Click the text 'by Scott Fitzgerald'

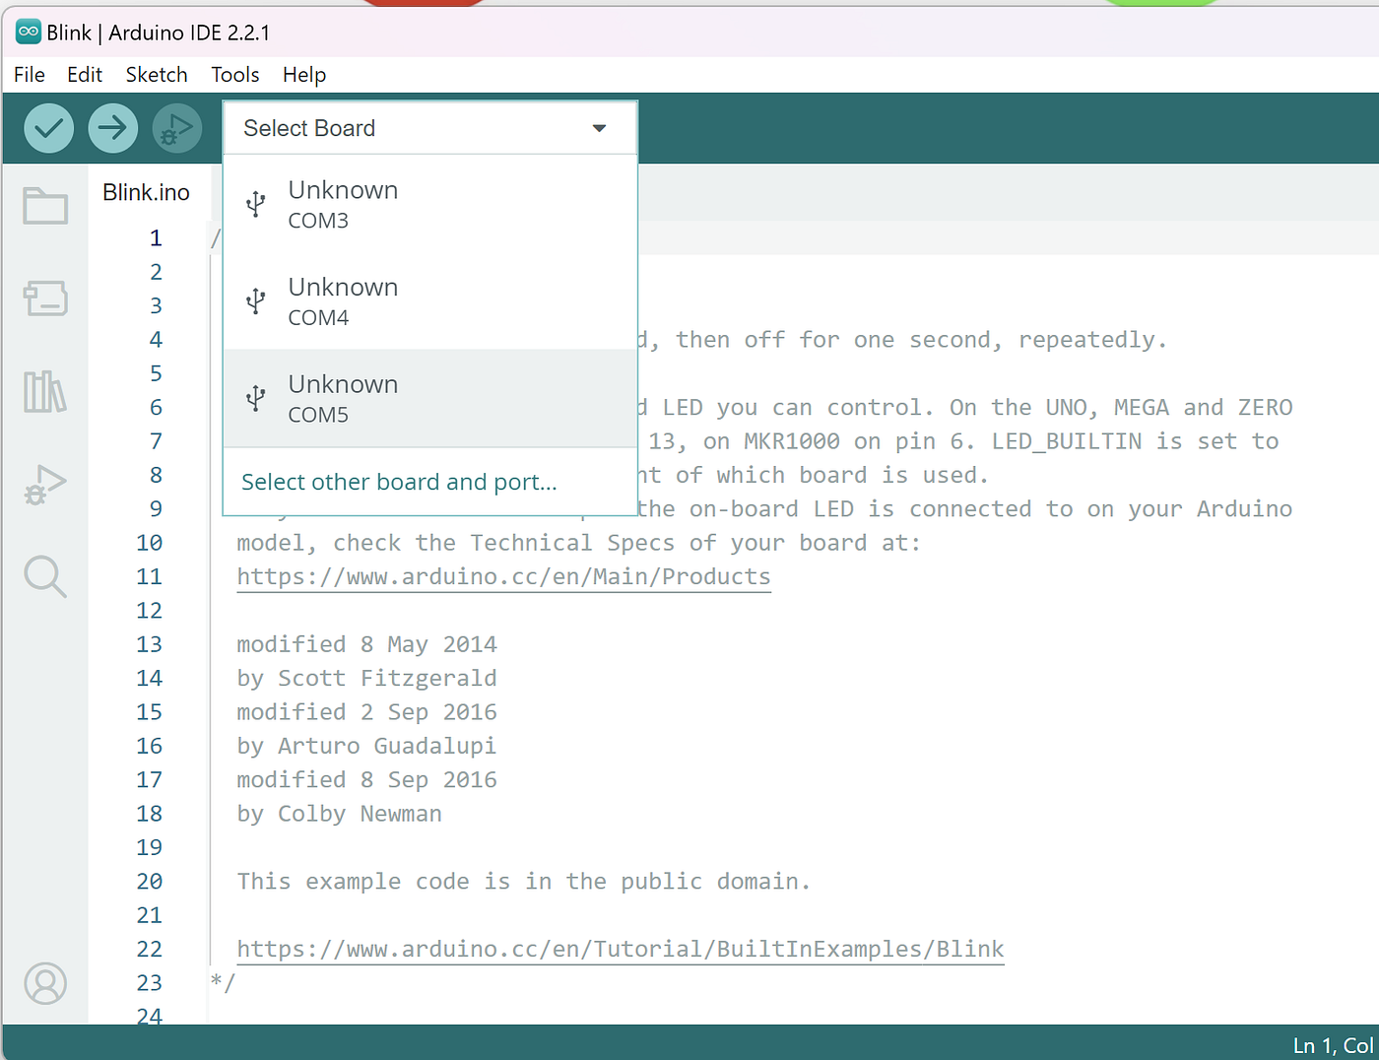366,679
